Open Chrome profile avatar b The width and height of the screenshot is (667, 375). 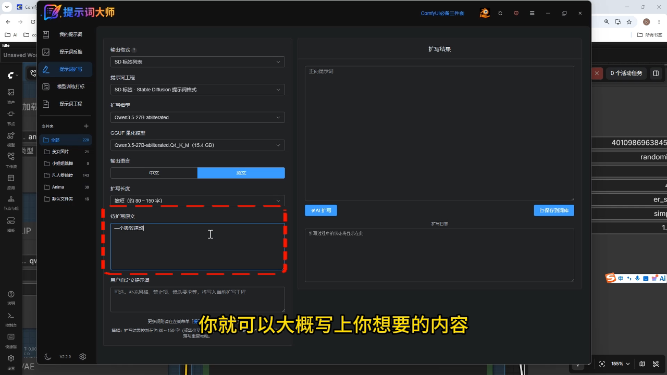(x=646, y=22)
